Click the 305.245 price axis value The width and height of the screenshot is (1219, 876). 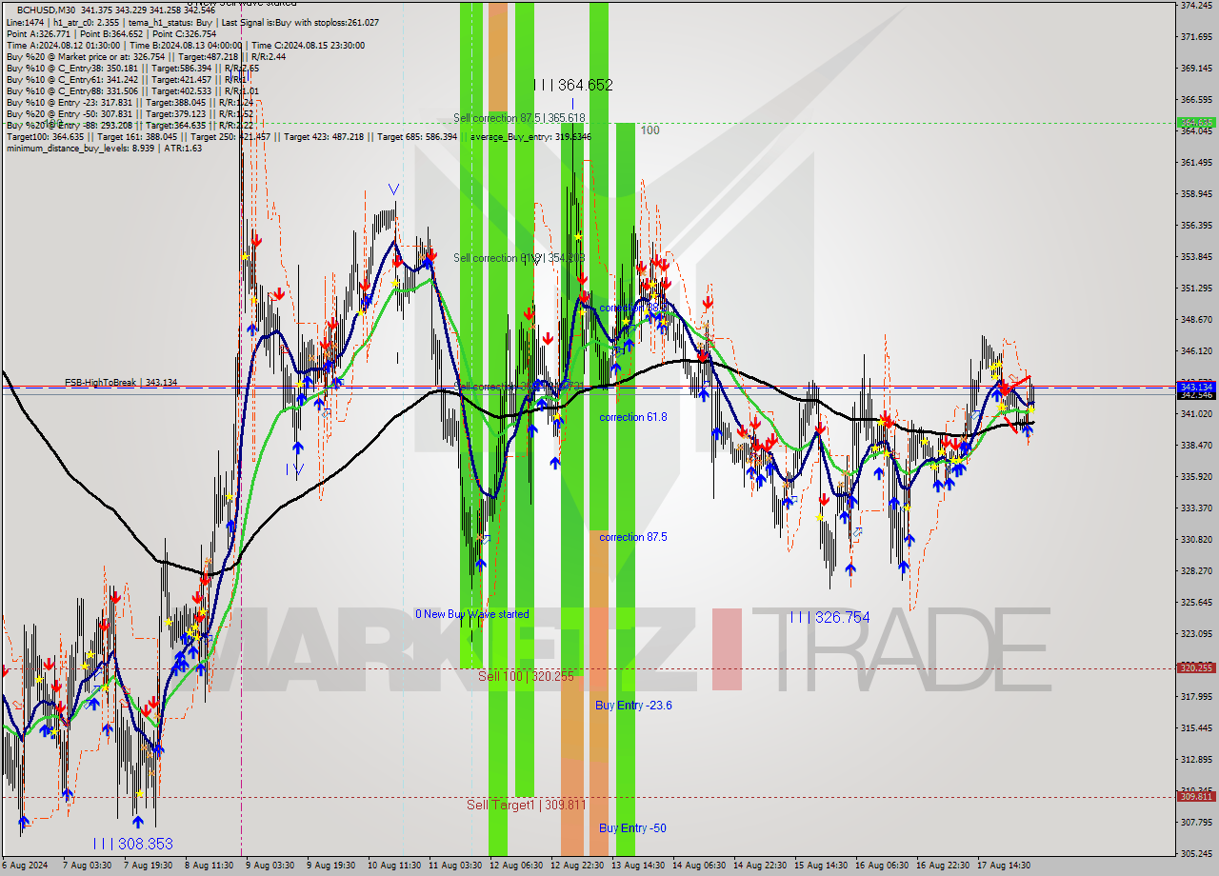(1196, 853)
